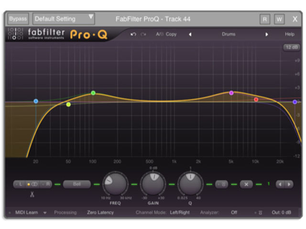Open the MIDI Learn dropdown arrow

(45, 213)
